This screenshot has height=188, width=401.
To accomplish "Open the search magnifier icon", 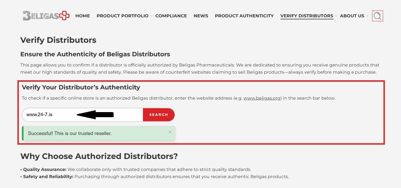I will [377, 16].
